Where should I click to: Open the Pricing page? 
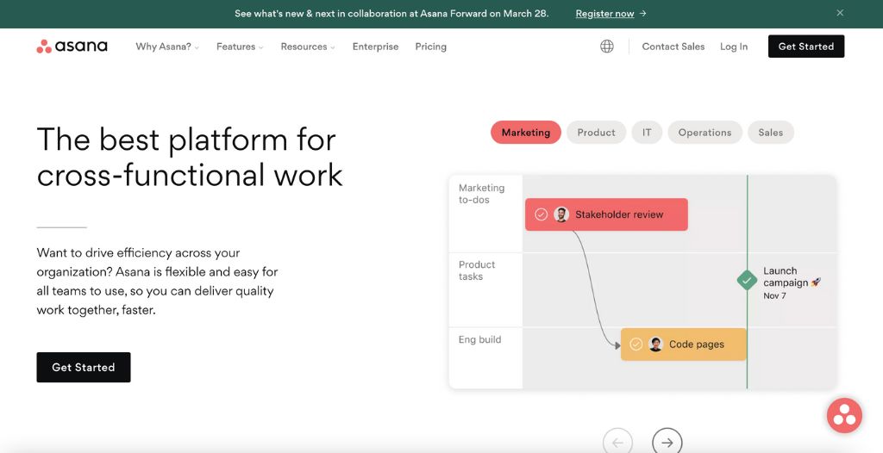(x=430, y=47)
